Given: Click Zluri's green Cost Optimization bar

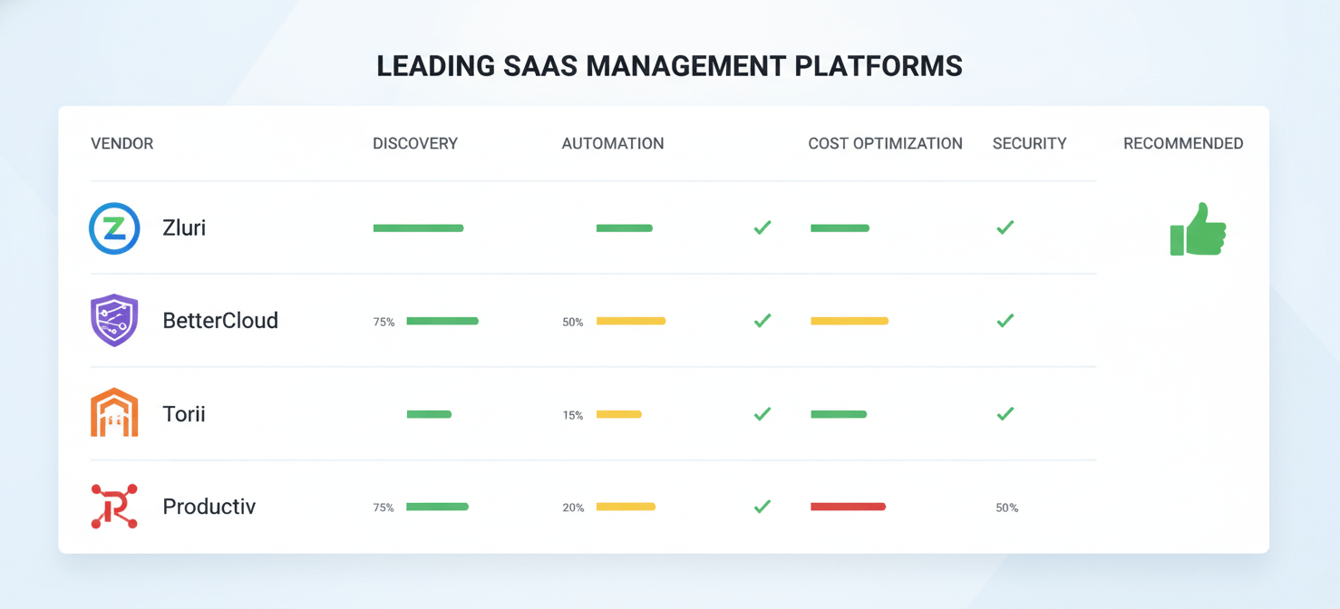Looking at the screenshot, I should pos(840,228).
